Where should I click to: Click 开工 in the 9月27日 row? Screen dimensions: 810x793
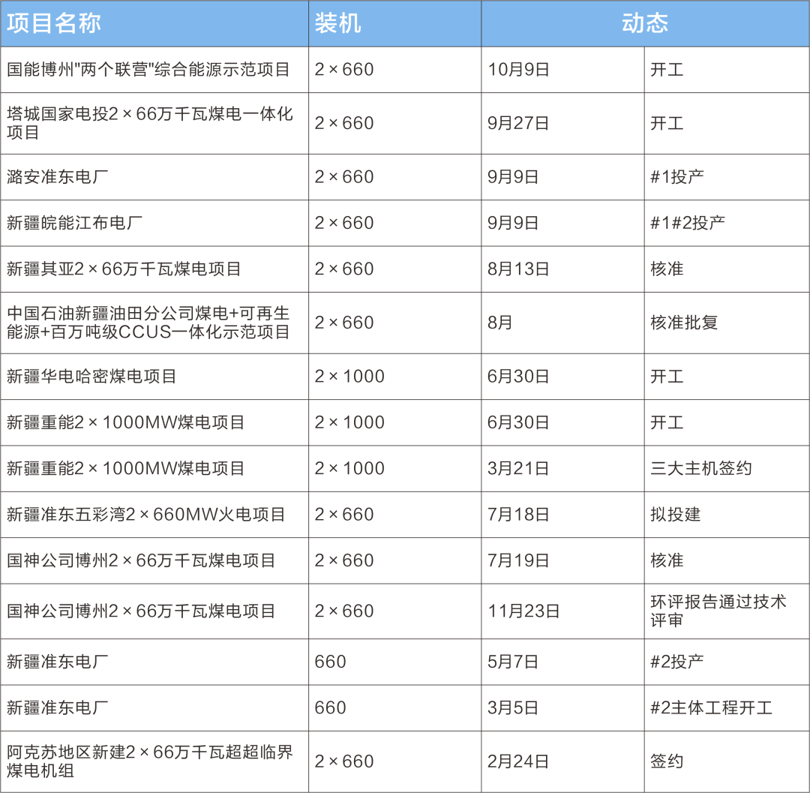click(727, 124)
